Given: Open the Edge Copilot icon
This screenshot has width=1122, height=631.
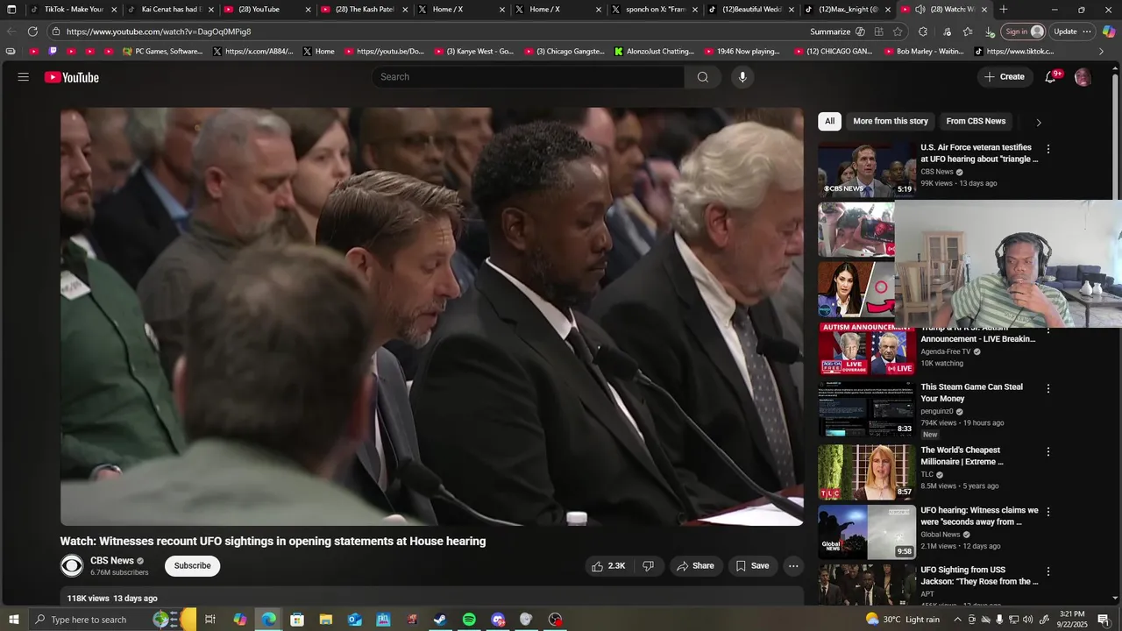Looking at the screenshot, I should click(1109, 32).
